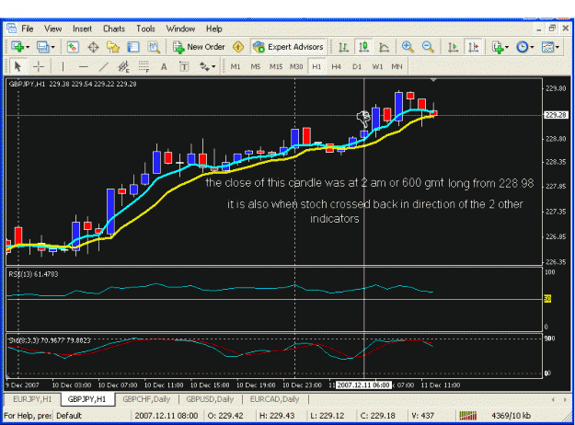
Task: Expand dropdown arrow beside Arrows tool
Action: click(x=213, y=67)
